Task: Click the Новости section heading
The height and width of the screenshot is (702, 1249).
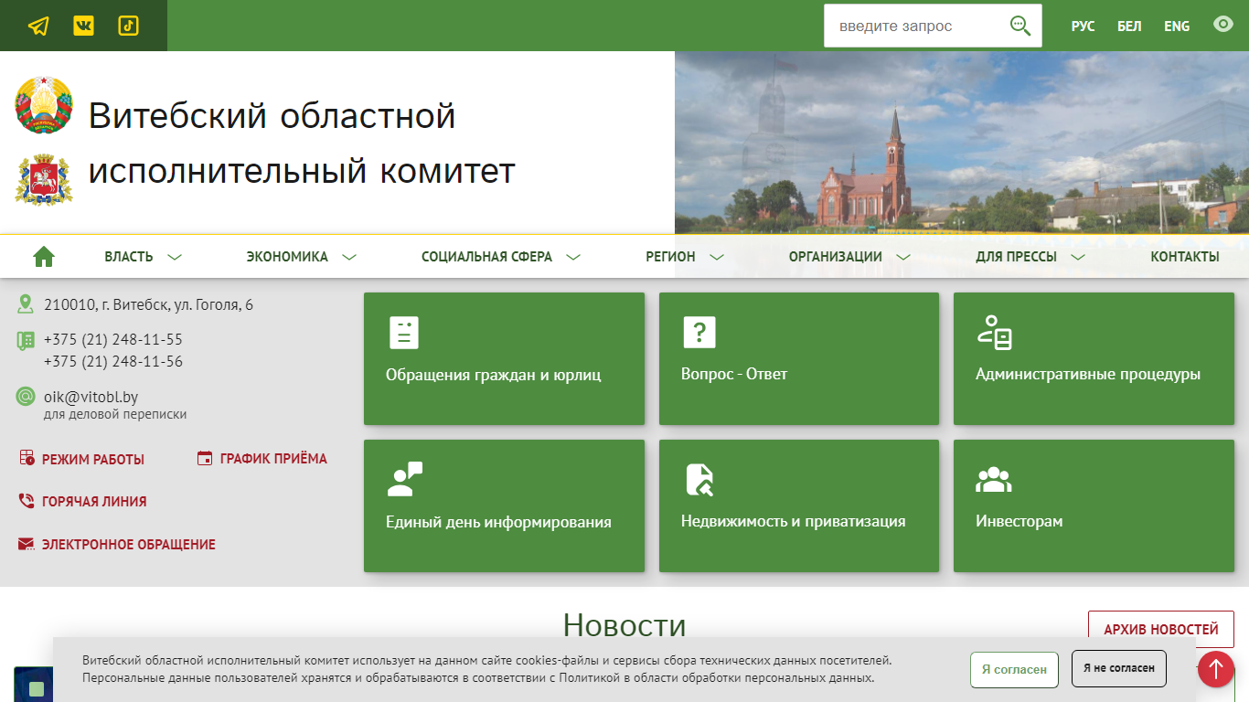Action: (x=624, y=625)
